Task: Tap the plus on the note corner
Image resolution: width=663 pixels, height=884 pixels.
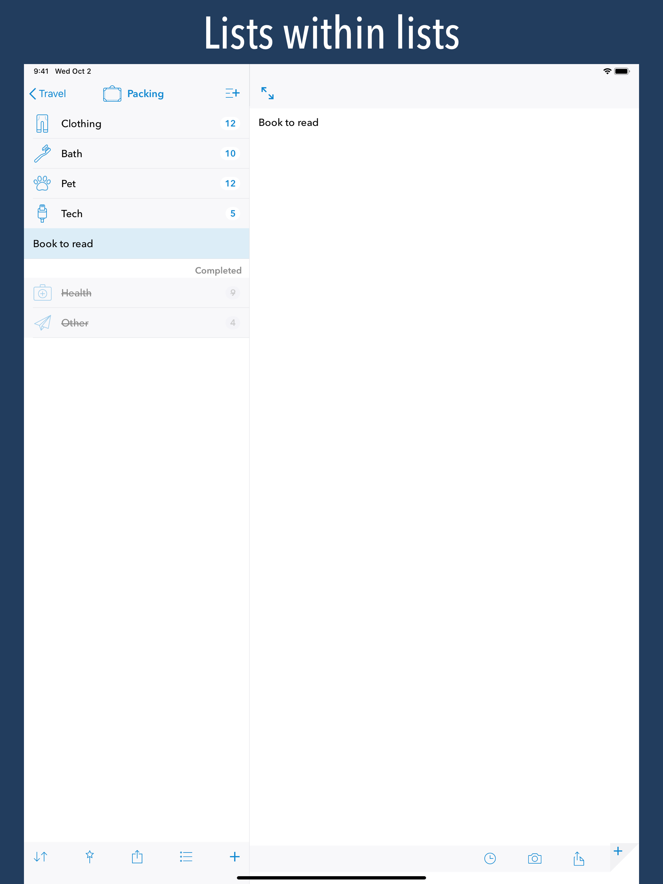Action: pos(618,851)
